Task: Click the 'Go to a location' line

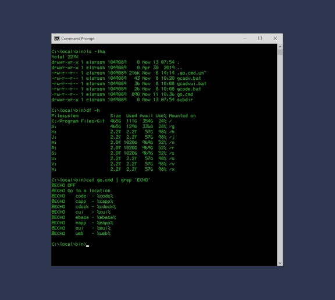Action: (x=81, y=190)
